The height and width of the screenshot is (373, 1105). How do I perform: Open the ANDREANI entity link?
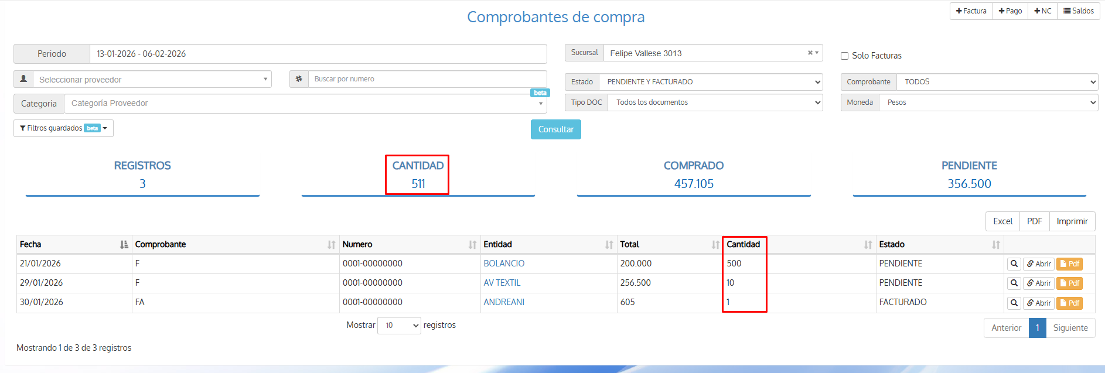pyautogui.click(x=504, y=302)
